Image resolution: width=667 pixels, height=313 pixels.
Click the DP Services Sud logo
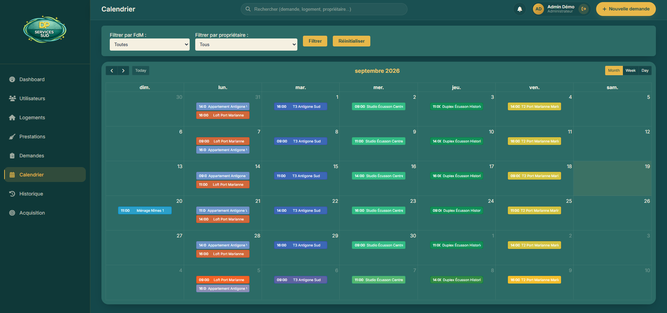coord(45,29)
